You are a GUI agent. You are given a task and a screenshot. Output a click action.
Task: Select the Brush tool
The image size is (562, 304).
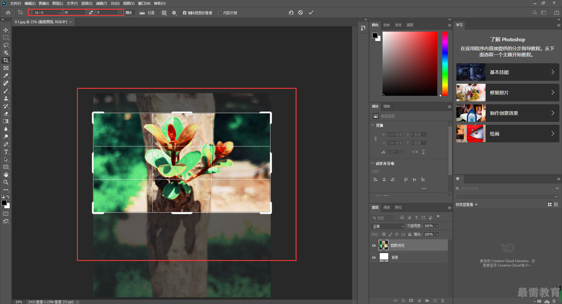point(6,91)
